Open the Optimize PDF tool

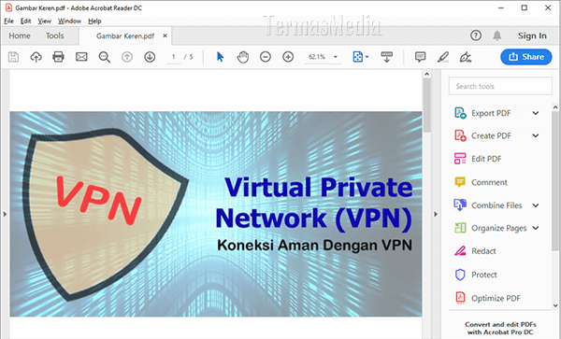(x=496, y=298)
